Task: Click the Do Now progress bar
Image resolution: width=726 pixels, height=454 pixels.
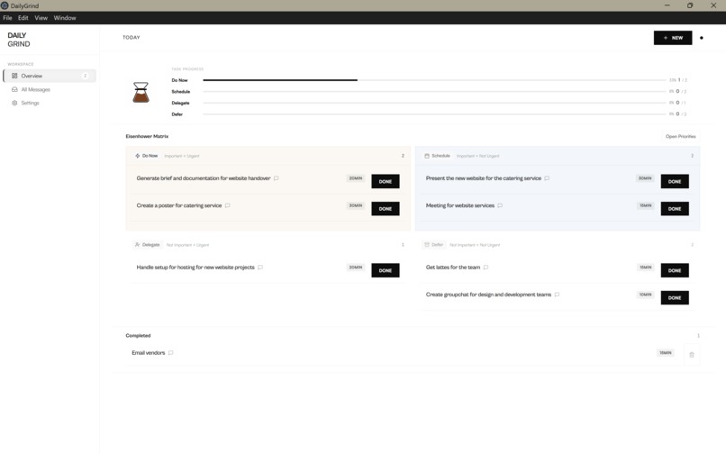Action: 434,80
